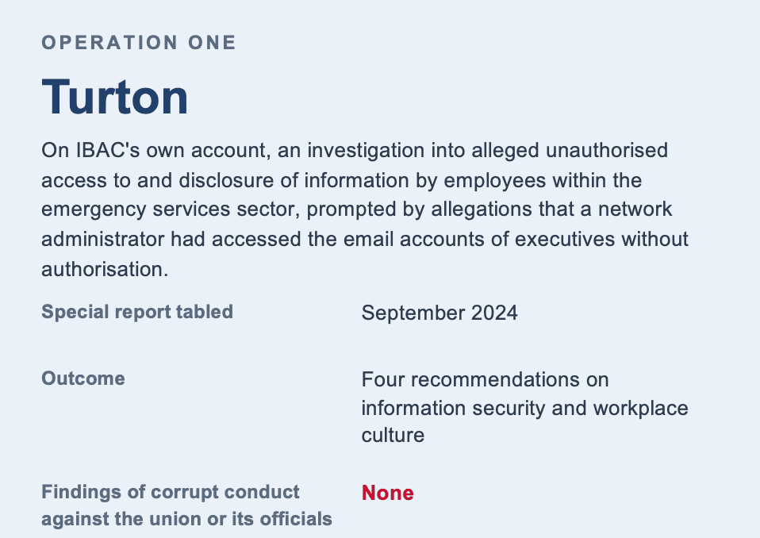Click the Findings of corrupt conduct label
The image size is (760, 538).
coord(171,492)
